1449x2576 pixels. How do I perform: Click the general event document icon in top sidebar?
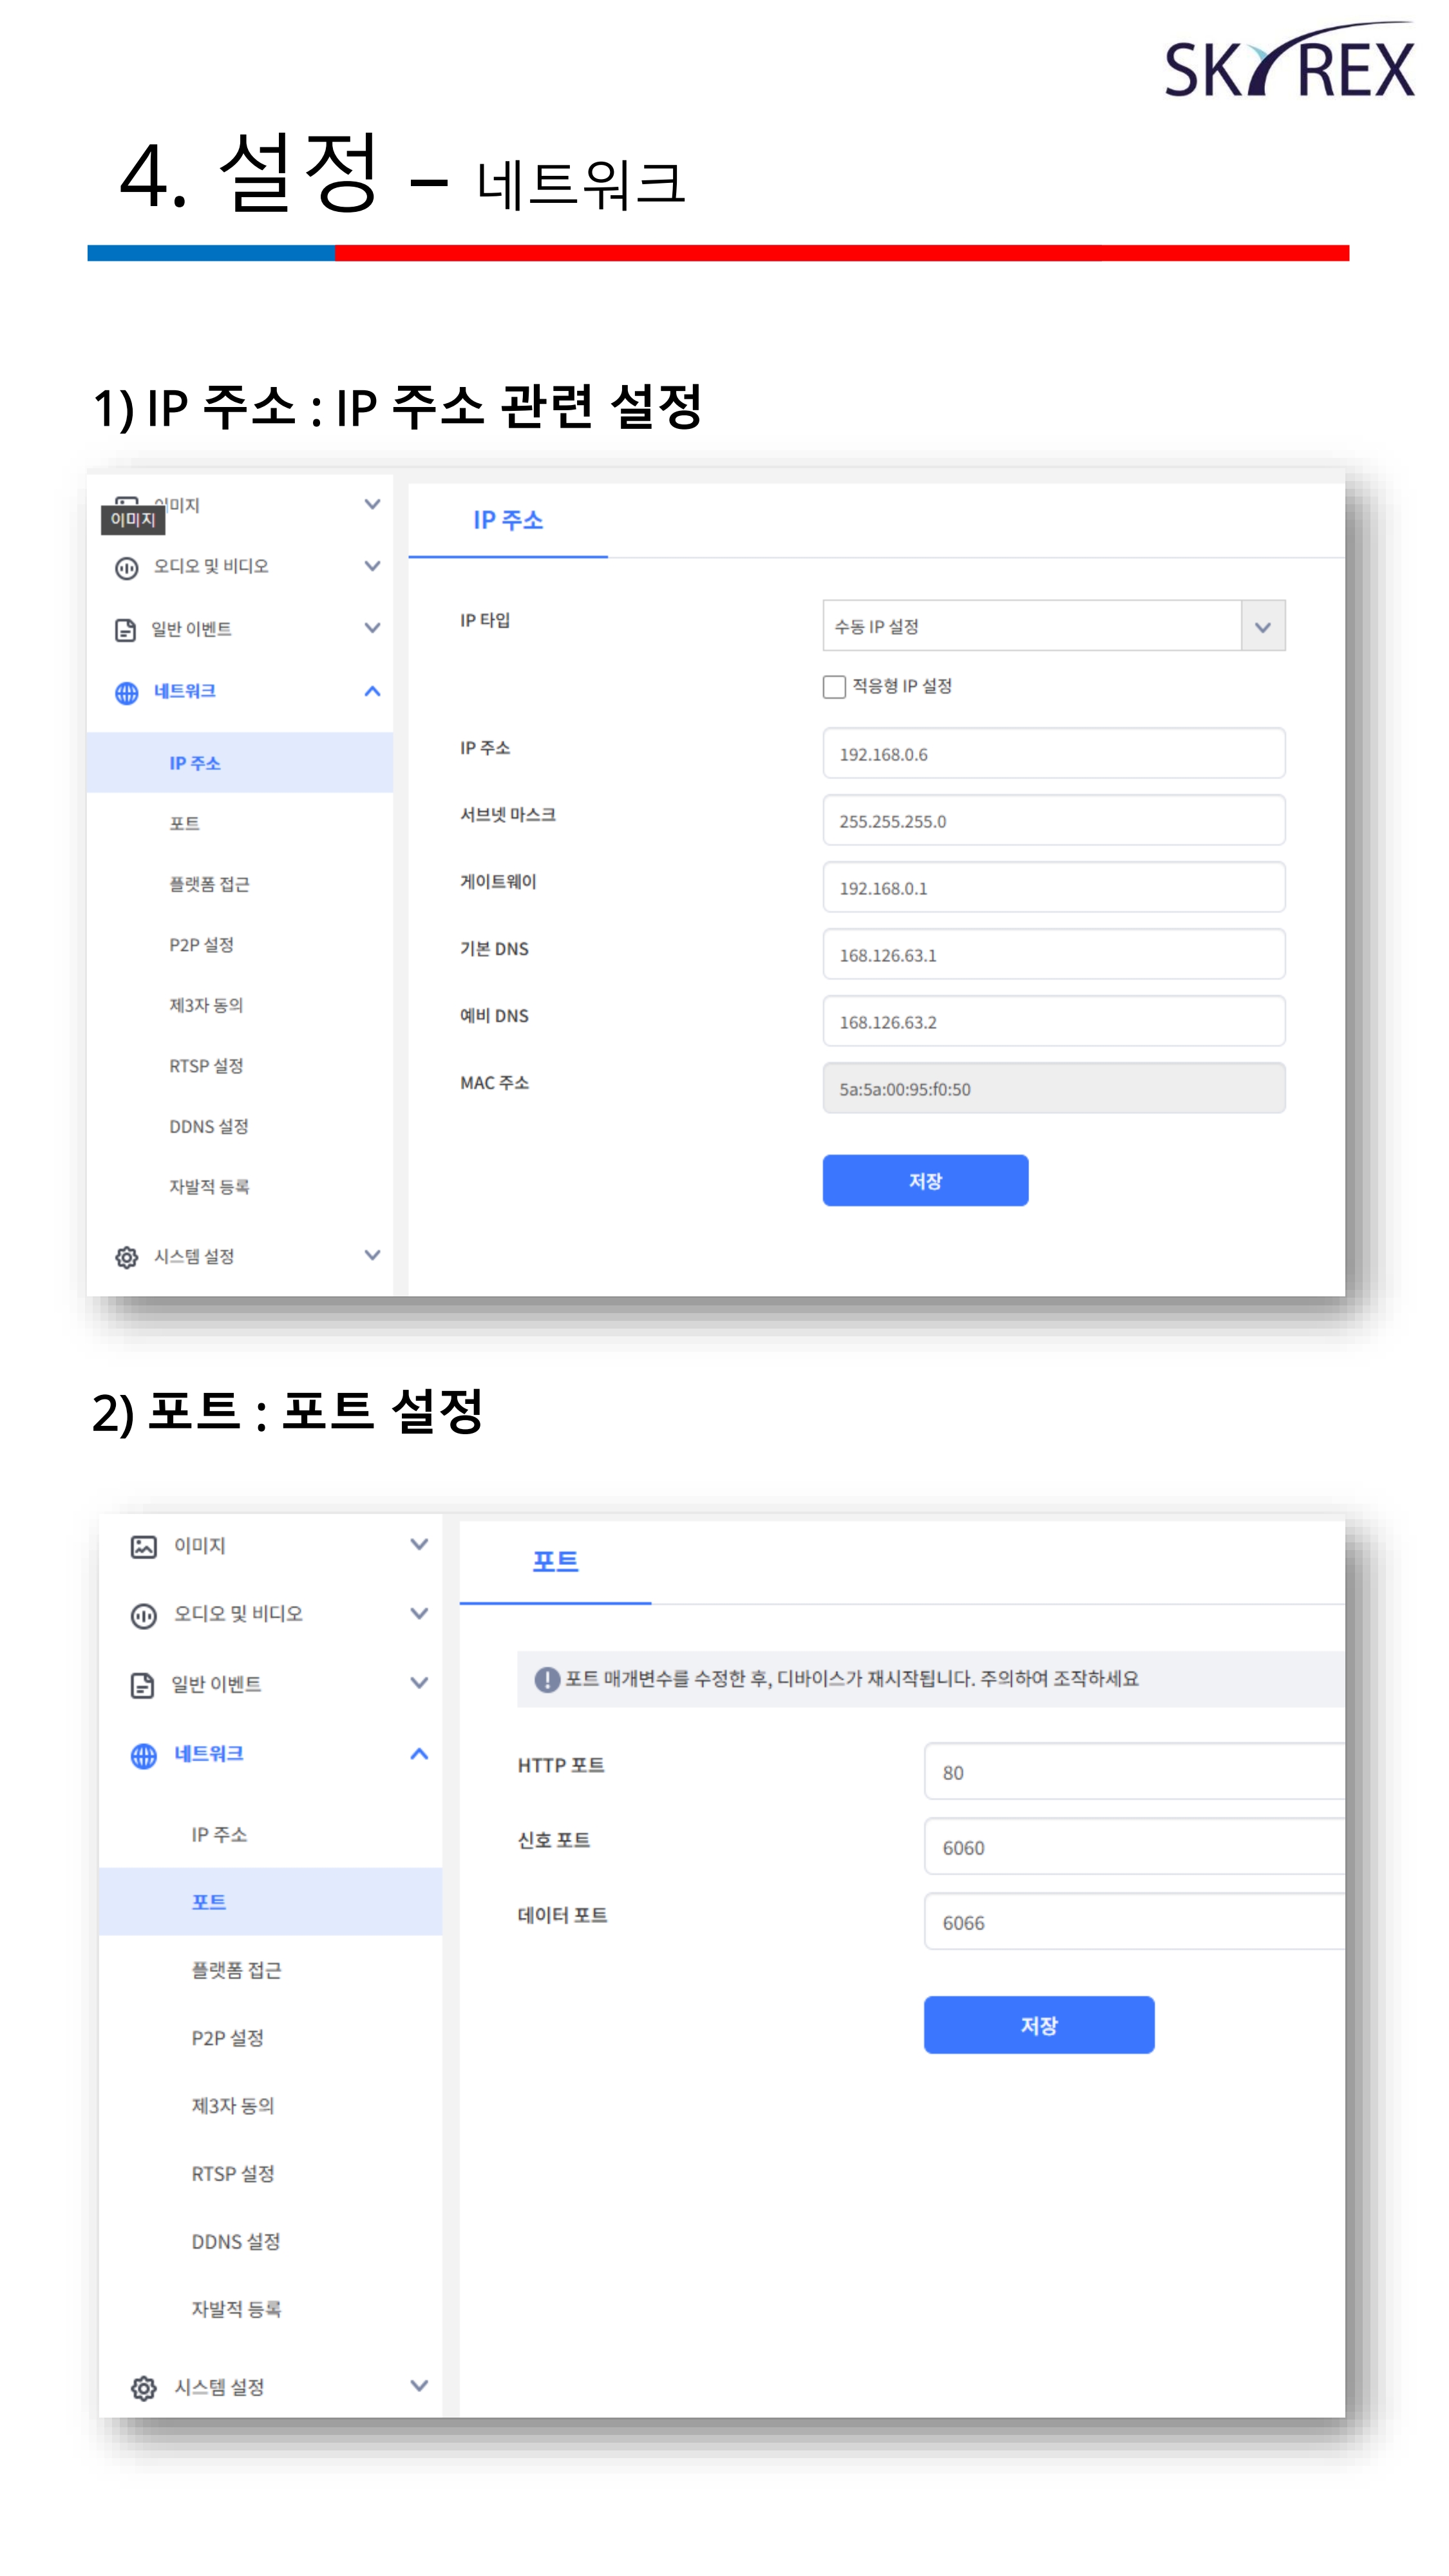[125, 630]
